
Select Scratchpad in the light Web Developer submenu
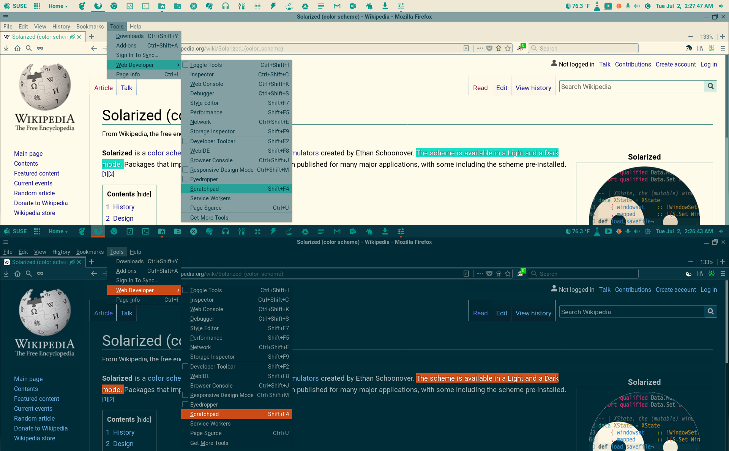[x=237, y=189]
